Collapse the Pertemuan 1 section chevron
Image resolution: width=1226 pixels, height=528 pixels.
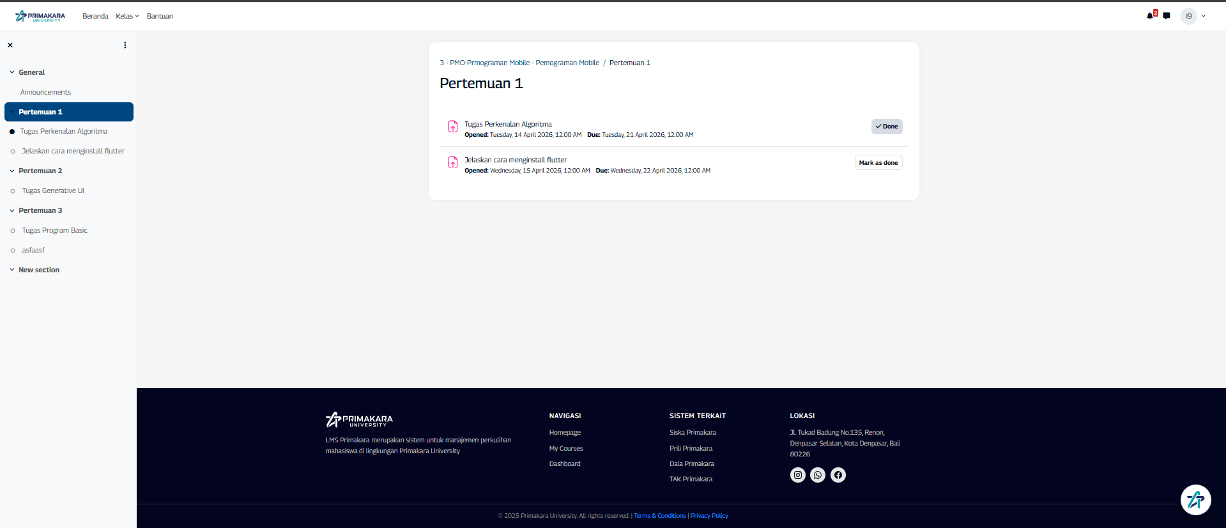pyautogui.click(x=12, y=112)
